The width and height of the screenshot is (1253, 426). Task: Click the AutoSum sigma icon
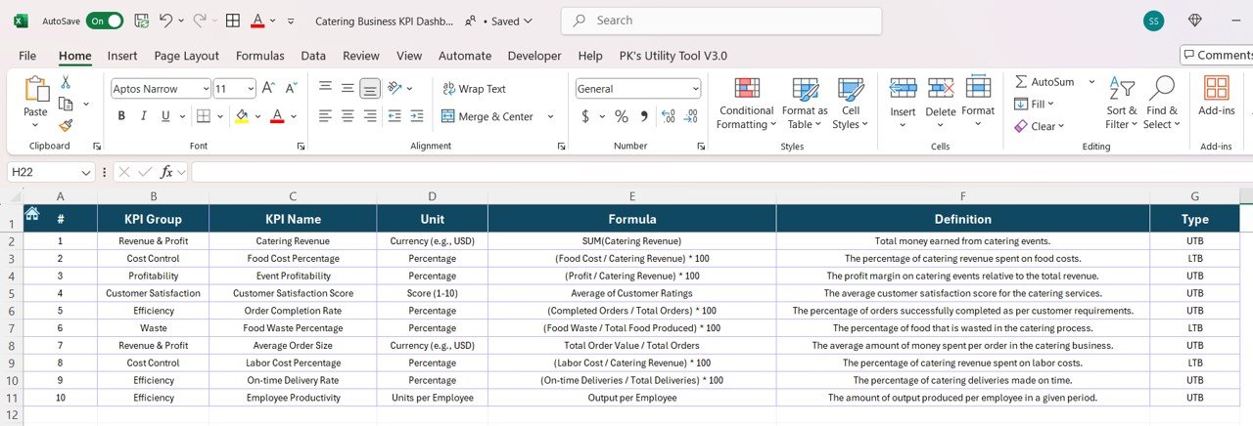[1022, 82]
